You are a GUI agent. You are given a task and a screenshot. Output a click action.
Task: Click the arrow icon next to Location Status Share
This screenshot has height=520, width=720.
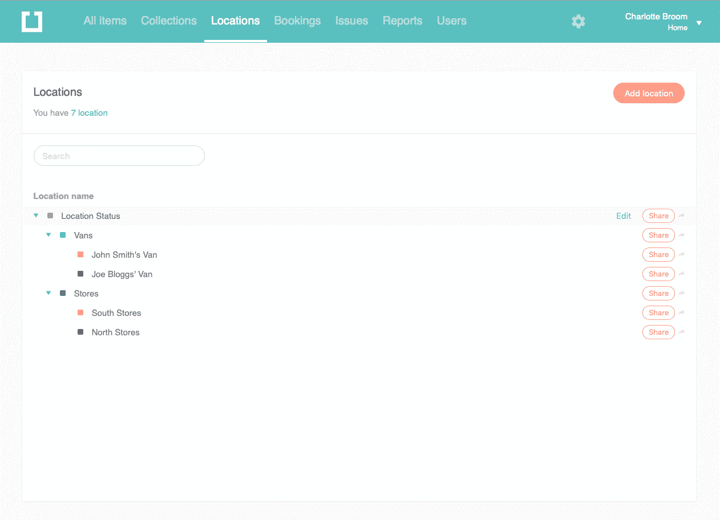point(682,216)
